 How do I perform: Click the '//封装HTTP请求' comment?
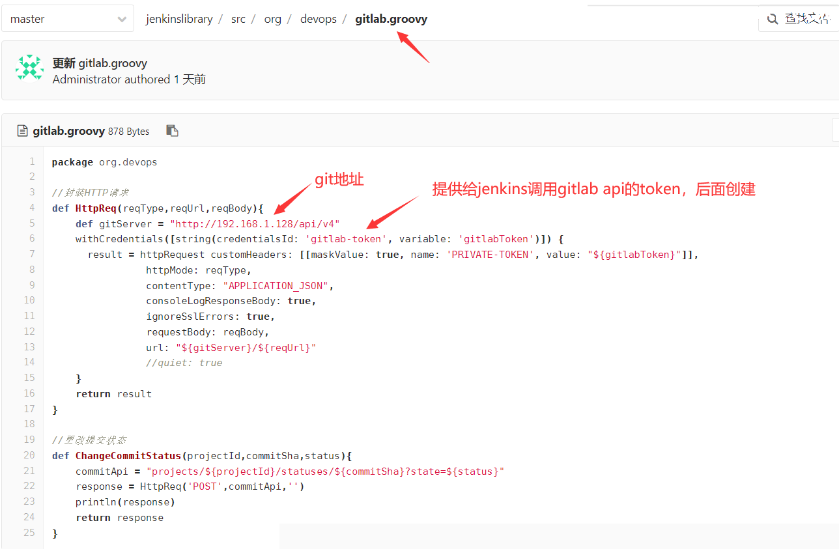(x=91, y=193)
